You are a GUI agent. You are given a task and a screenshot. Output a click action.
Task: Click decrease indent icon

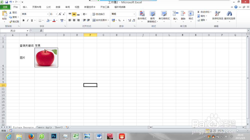[x=84, y=20]
